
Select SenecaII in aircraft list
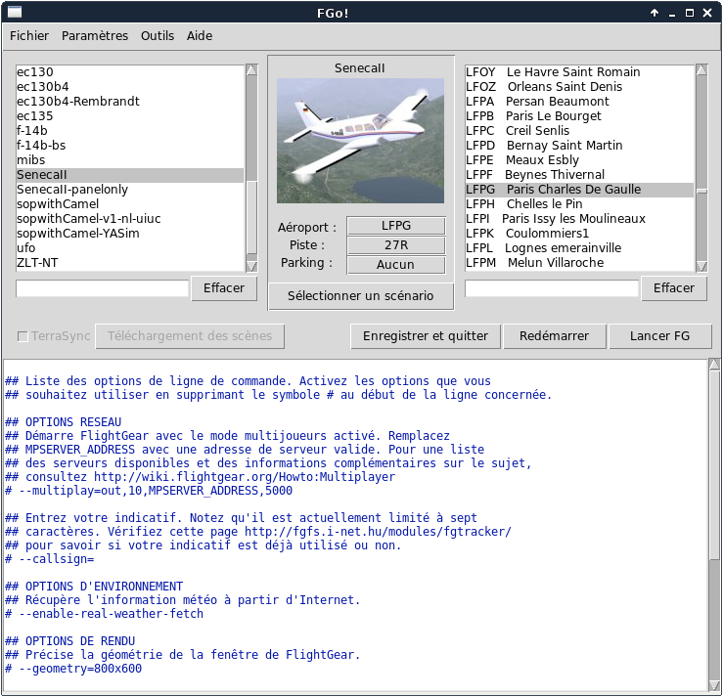pos(130,175)
